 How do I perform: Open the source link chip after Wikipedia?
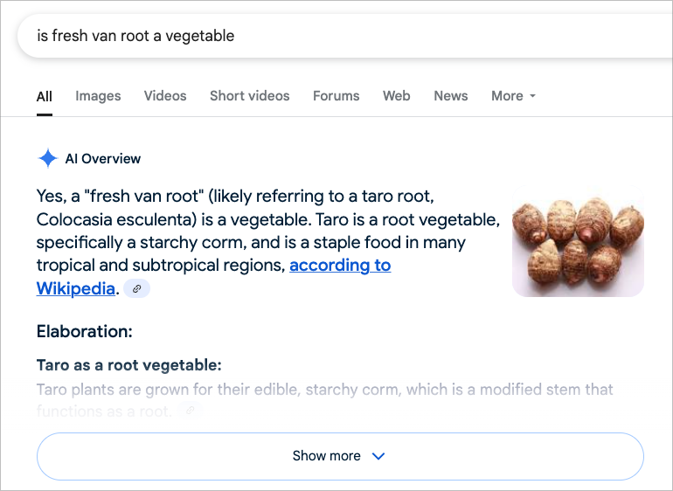point(136,288)
